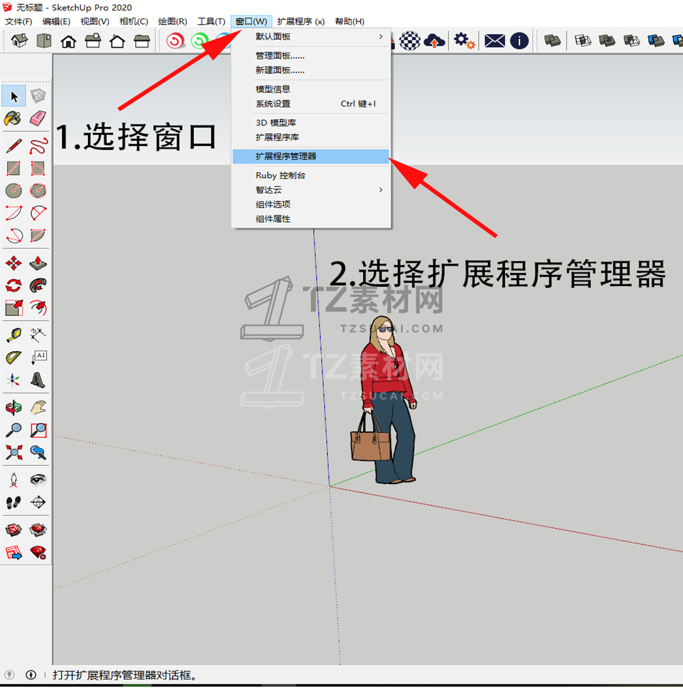Choose the Text label tool (A1)

[38, 358]
